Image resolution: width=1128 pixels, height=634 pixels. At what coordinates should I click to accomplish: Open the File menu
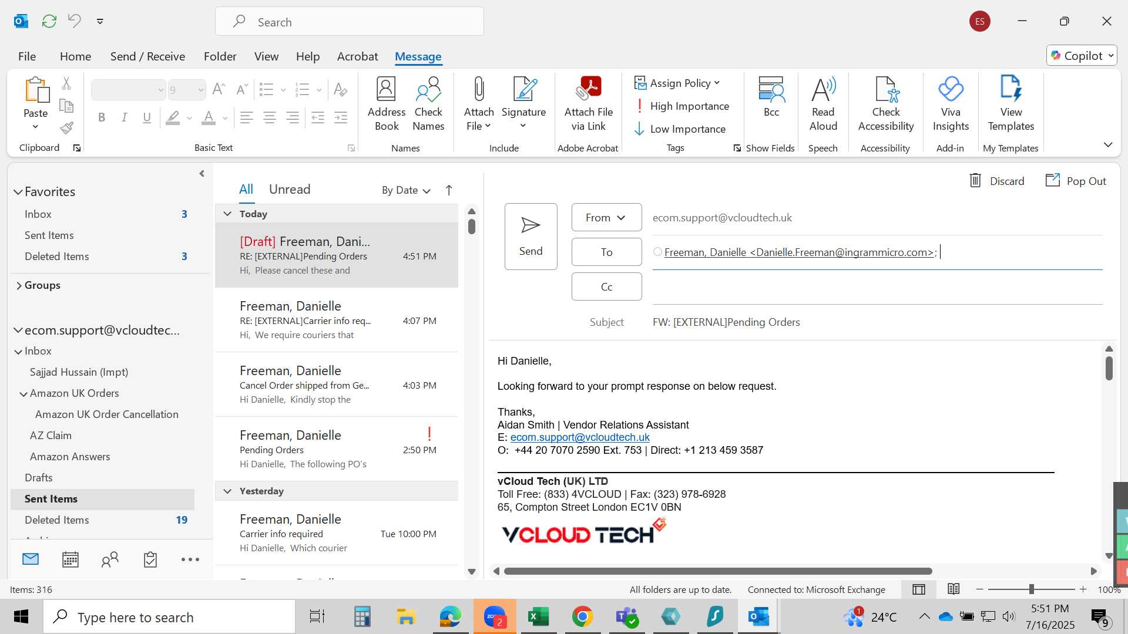click(27, 56)
